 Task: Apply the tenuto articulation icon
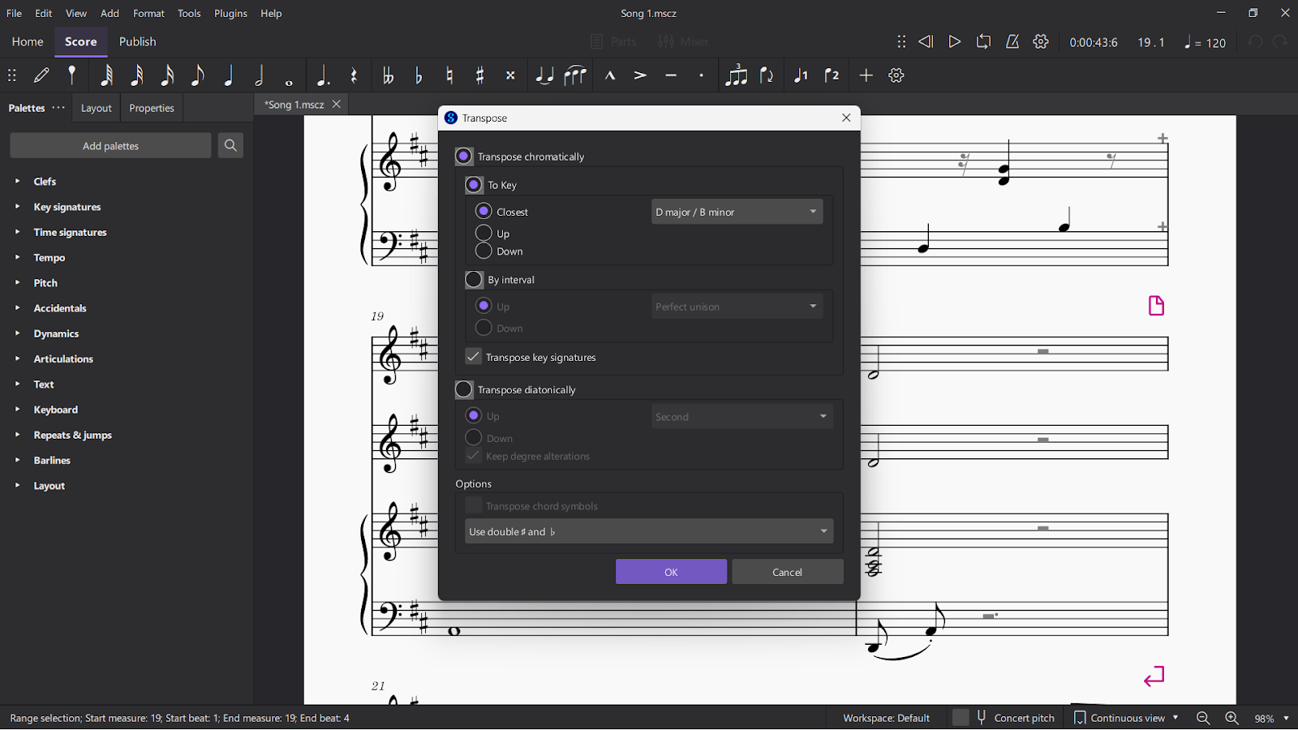pos(671,75)
